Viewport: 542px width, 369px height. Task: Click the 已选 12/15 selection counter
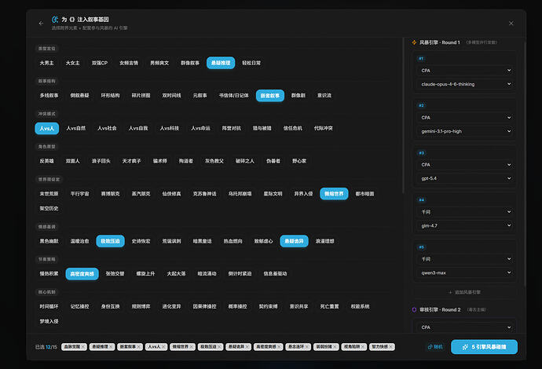[x=46, y=347]
